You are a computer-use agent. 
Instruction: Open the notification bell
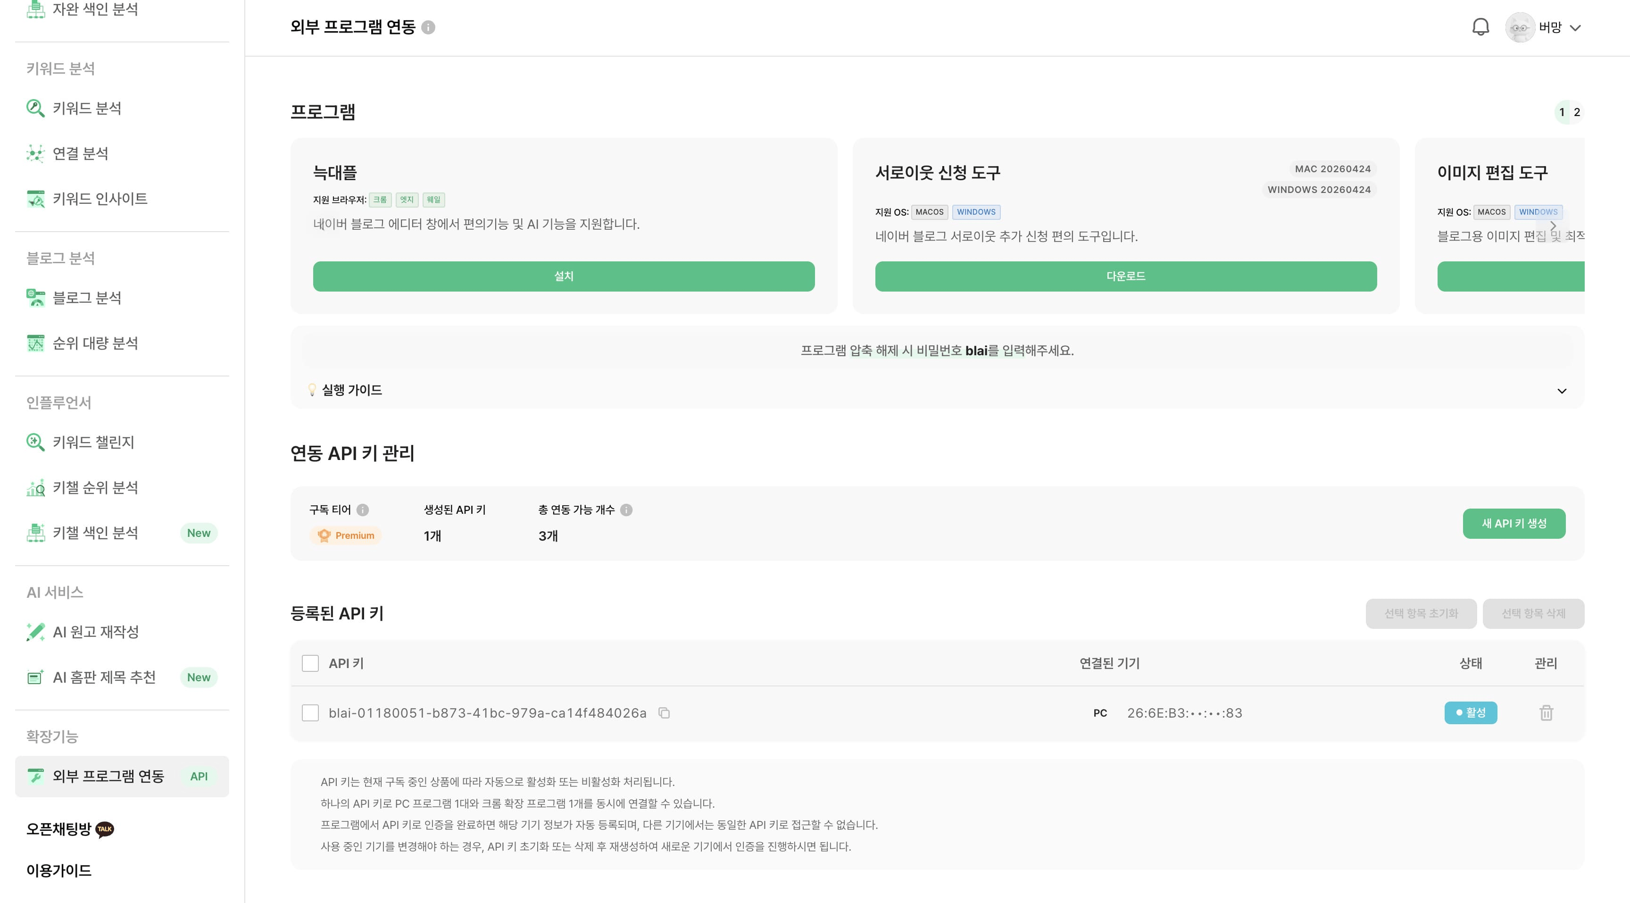pyautogui.click(x=1480, y=27)
